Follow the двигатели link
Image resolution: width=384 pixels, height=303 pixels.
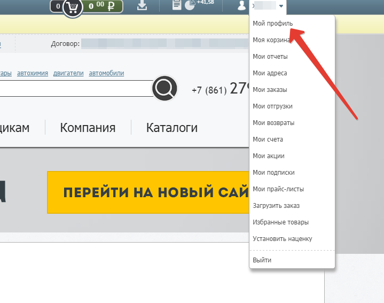click(x=68, y=73)
